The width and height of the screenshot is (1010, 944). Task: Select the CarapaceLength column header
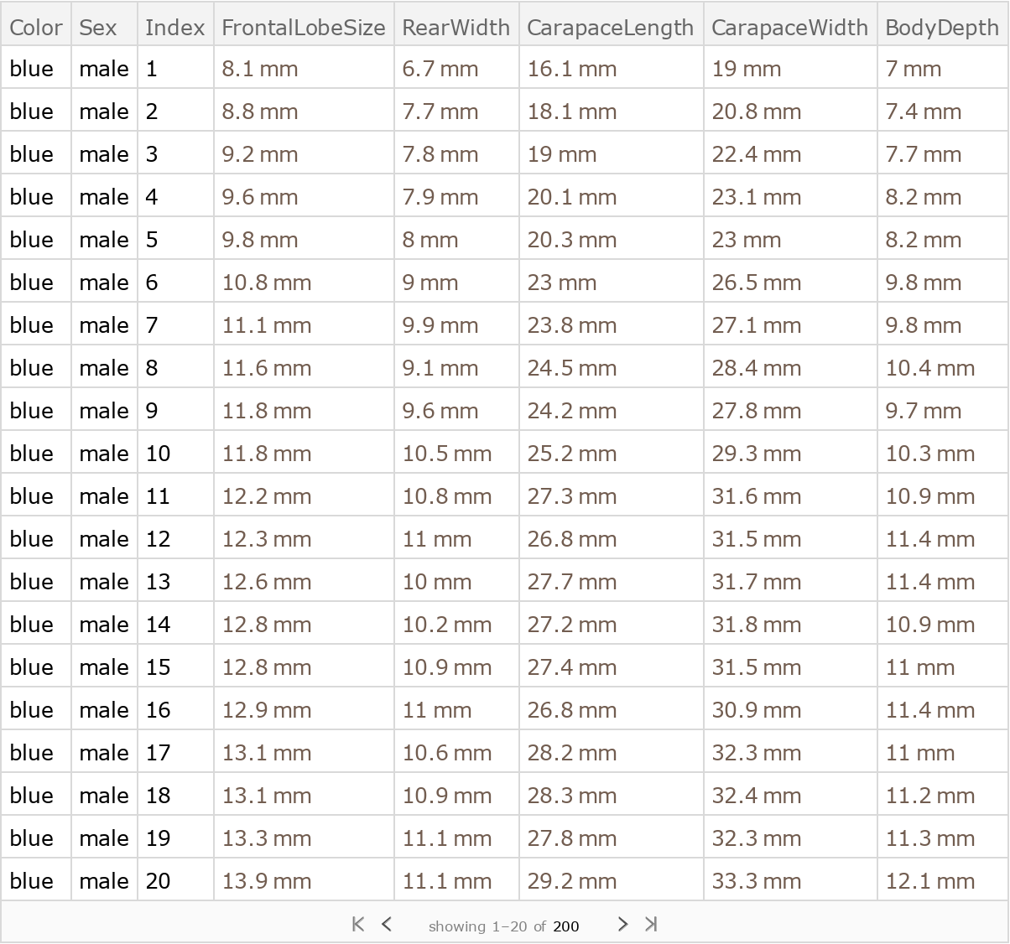click(x=610, y=28)
